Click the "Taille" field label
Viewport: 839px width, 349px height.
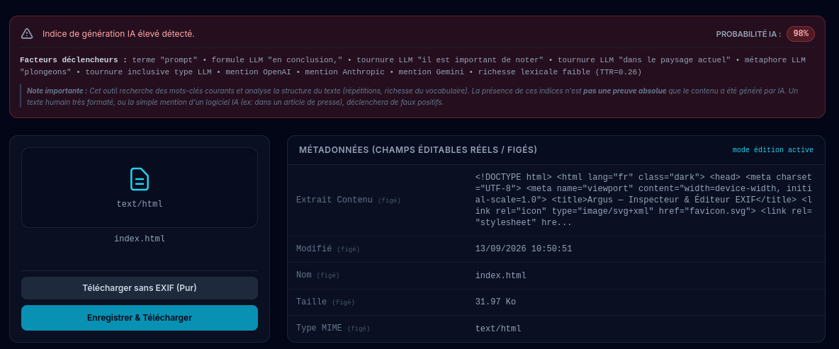(311, 302)
